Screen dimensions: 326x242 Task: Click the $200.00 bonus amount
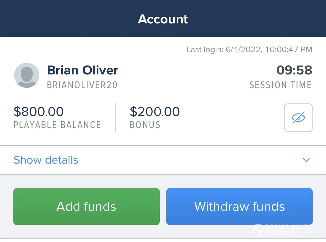155,112
